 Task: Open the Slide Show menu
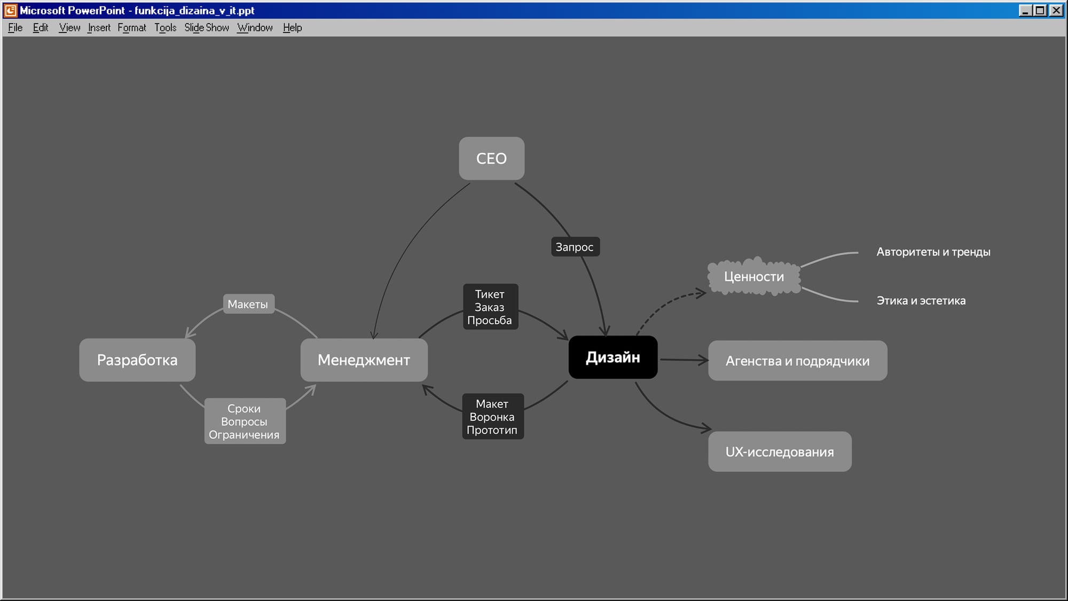point(206,28)
